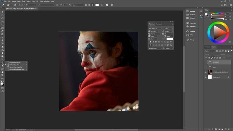The width and height of the screenshot is (233, 131).
Task: Open the Gradients panel
Action: [x=191, y=15]
